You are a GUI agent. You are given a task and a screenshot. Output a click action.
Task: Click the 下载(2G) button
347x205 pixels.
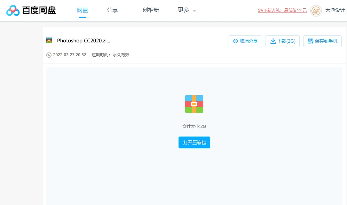pos(283,41)
